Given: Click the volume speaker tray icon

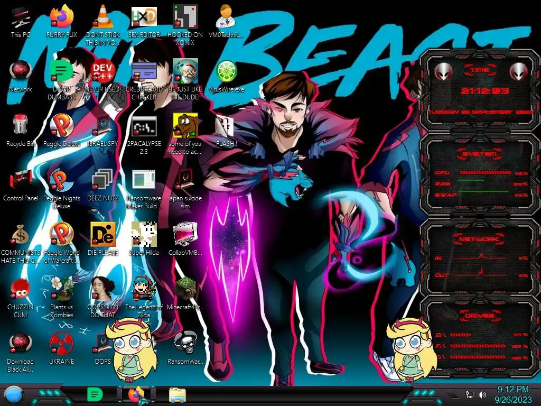Looking at the screenshot, I should point(482,394).
